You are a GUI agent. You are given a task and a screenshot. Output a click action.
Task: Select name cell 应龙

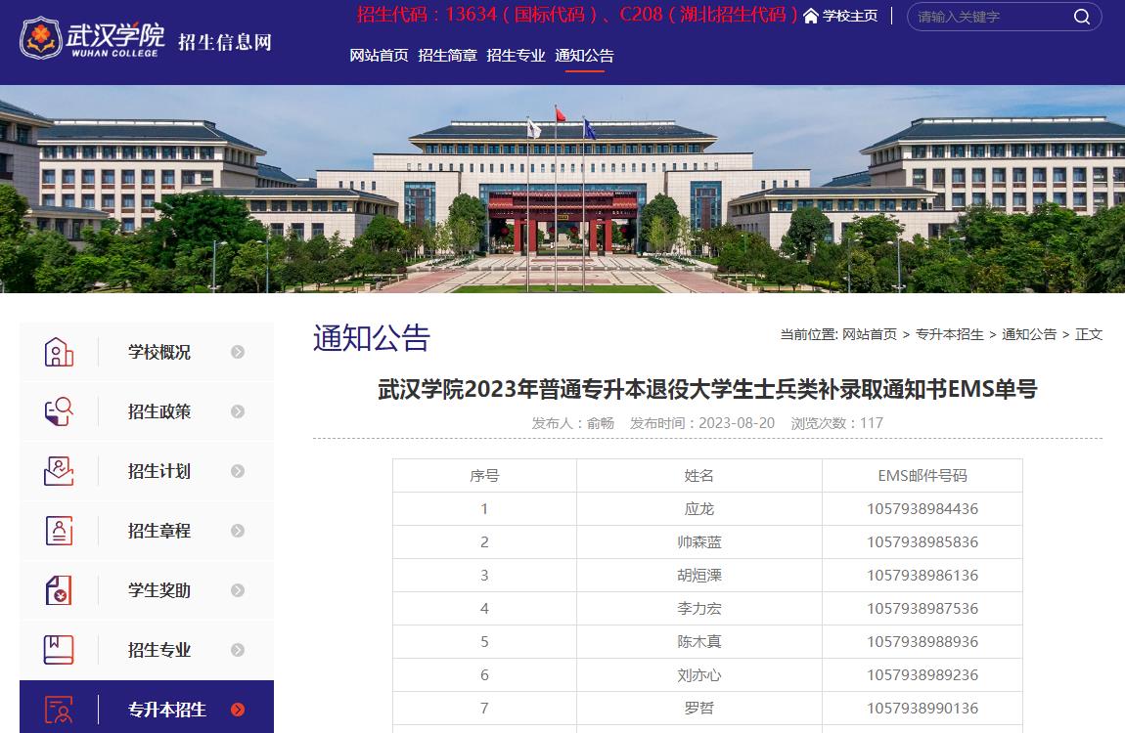coord(698,509)
